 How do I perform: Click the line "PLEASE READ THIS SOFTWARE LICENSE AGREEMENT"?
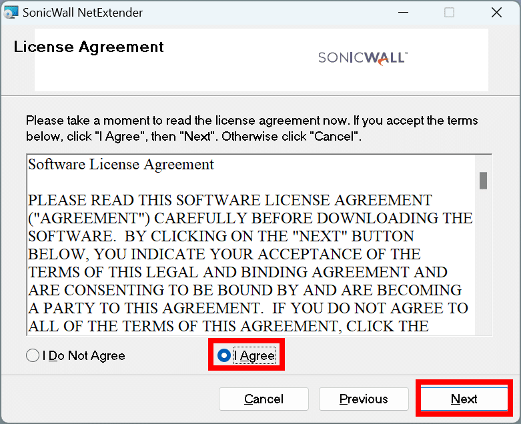230,200
